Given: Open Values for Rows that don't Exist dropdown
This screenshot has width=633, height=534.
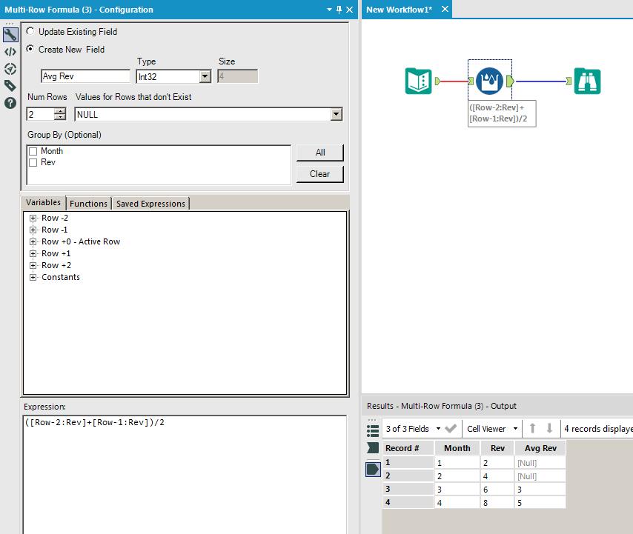Looking at the screenshot, I should [x=337, y=115].
